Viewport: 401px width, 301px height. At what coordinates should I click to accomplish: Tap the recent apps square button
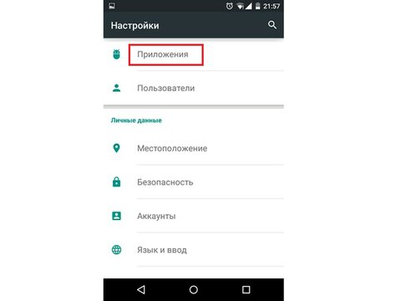pos(246,289)
